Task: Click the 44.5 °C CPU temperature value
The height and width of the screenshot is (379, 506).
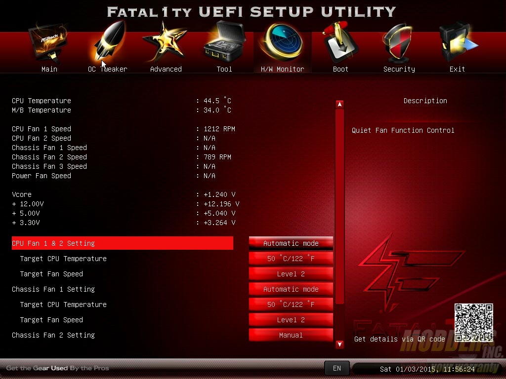Action: [x=217, y=101]
